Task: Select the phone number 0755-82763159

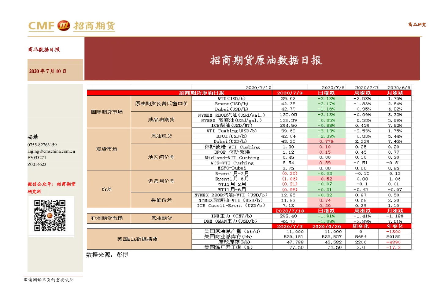Action: (42, 145)
